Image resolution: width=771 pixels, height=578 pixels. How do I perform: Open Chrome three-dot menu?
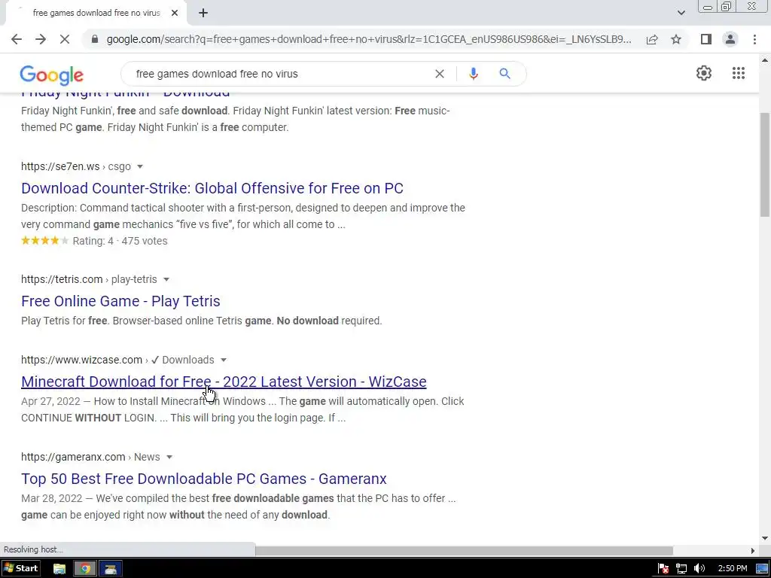click(x=754, y=39)
